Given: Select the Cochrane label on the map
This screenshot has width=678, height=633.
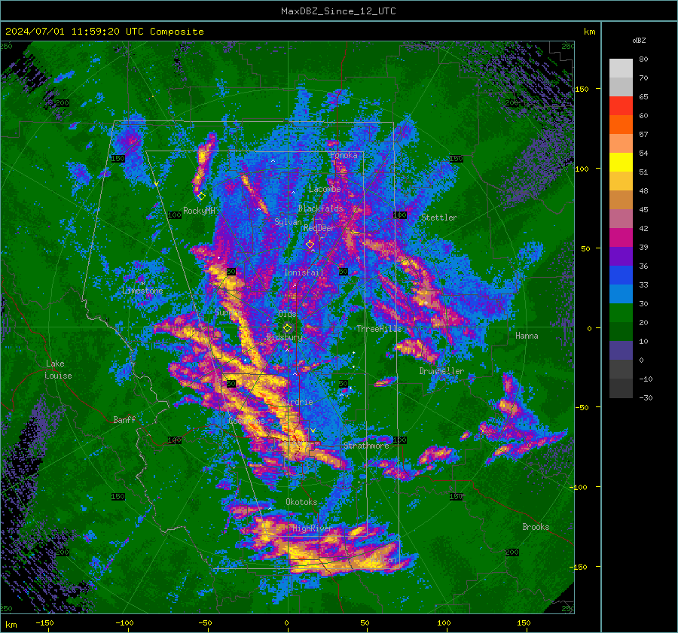Looking at the screenshot, I should (x=246, y=421).
